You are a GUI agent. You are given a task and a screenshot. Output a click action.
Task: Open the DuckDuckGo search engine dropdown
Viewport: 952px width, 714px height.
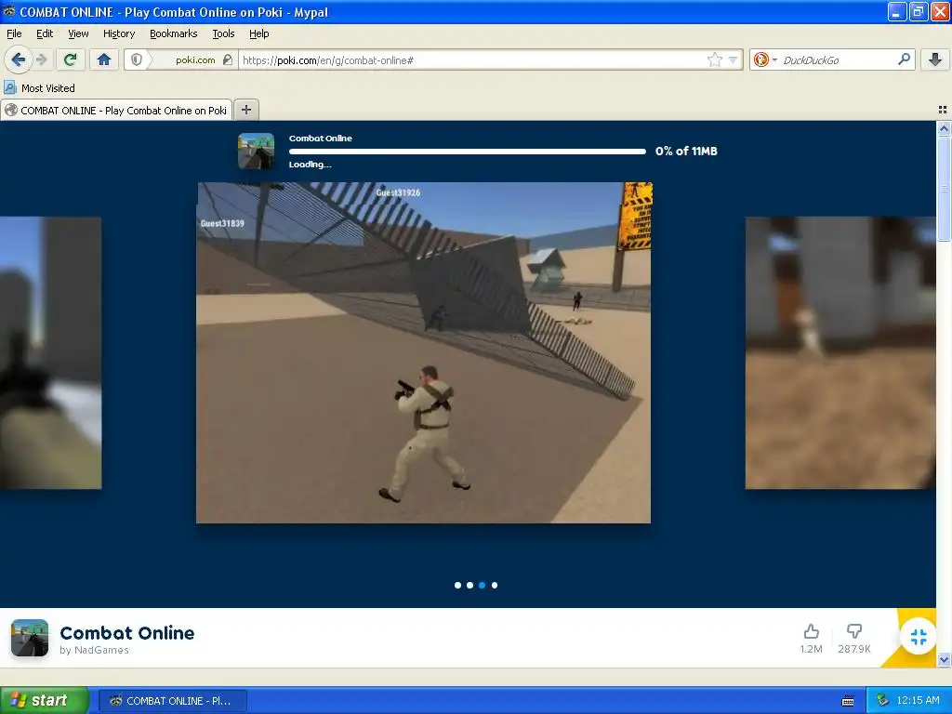(765, 59)
